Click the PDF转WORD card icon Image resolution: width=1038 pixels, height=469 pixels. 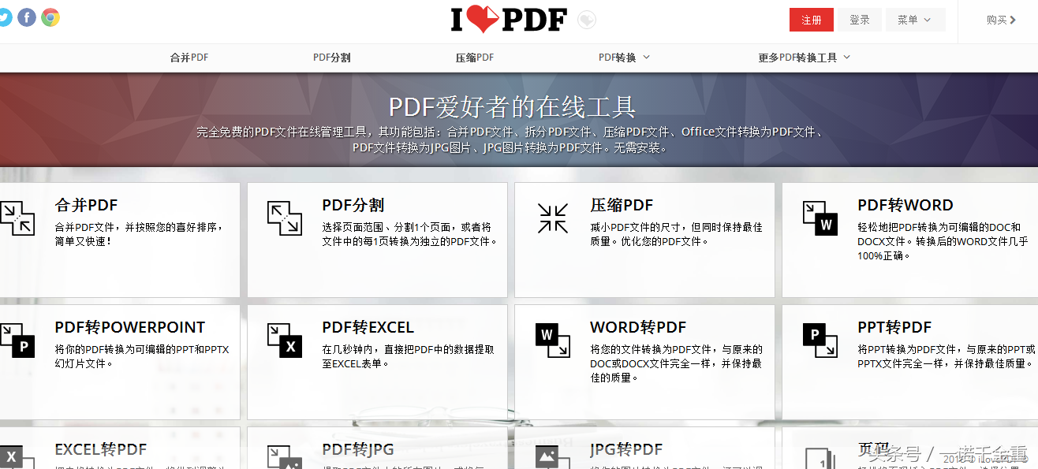coord(820,218)
